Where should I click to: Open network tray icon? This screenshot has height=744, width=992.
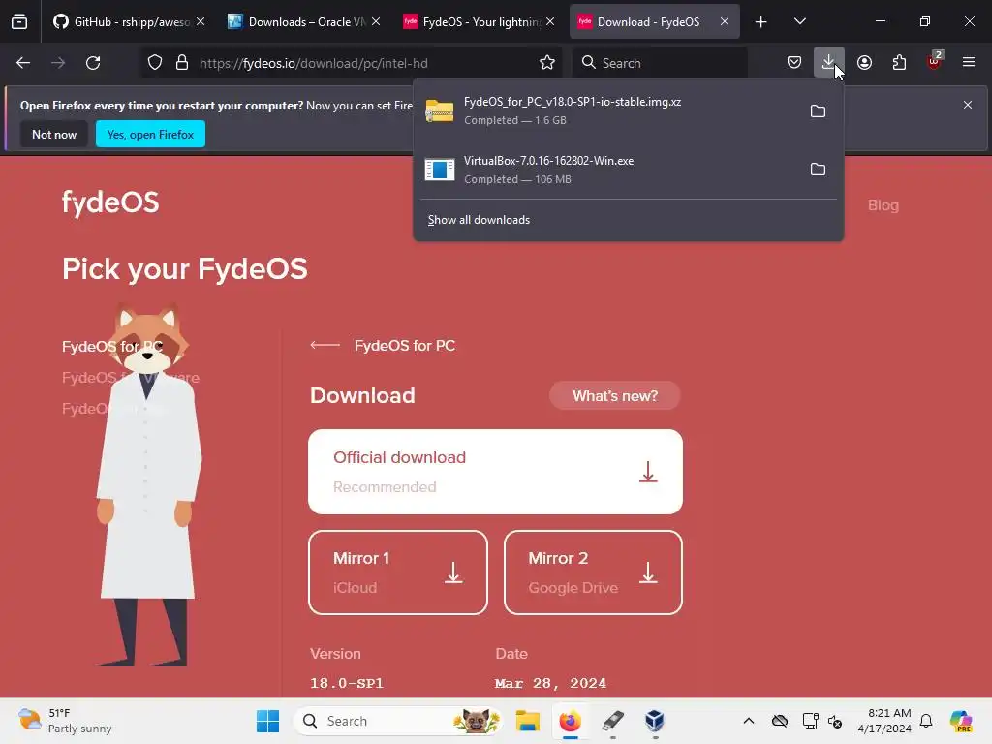pos(810,721)
